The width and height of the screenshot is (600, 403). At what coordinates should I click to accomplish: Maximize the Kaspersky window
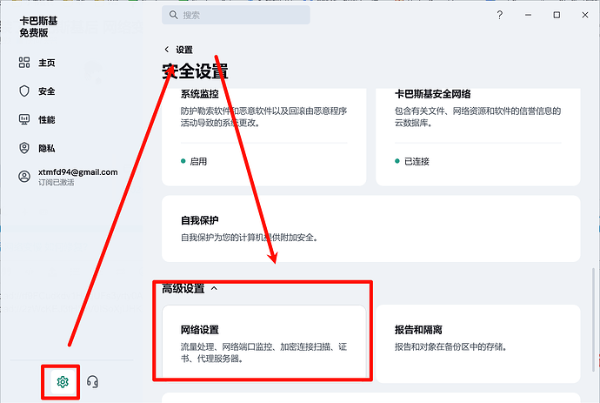(557, 15)
